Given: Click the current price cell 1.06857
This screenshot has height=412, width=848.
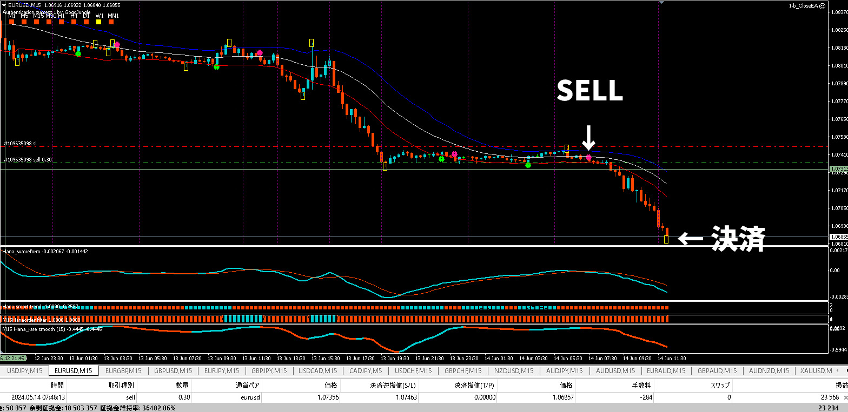Looking at the screenshot, I should (x=564, y=397).
